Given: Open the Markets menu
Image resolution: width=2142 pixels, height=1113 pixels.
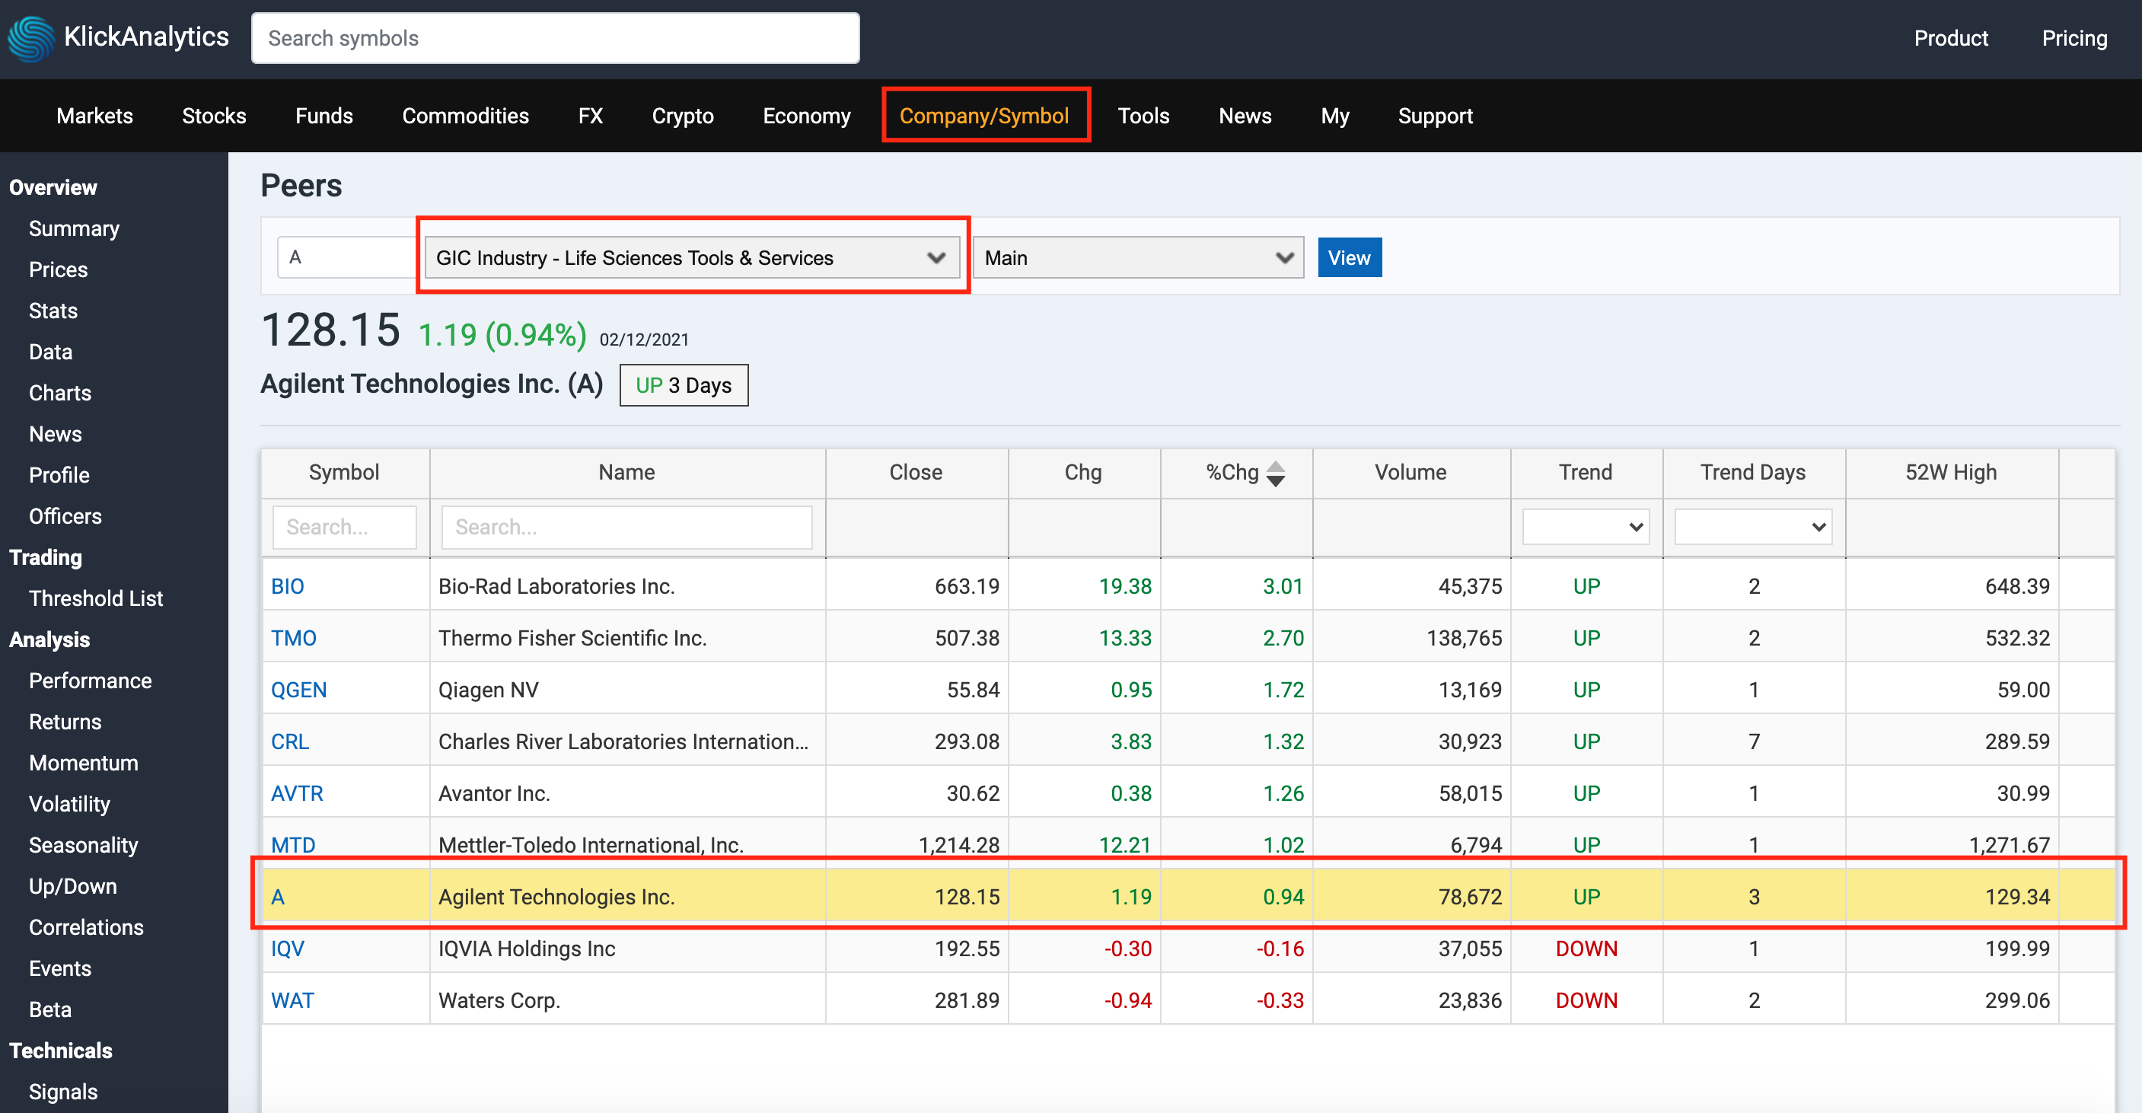Looking at the screenshot, I should click(x=95, y=116).
